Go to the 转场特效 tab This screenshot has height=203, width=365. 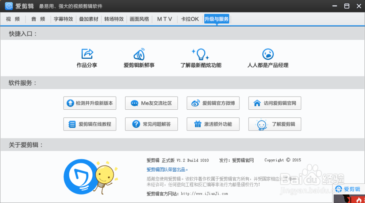click(x=114, y=19)
